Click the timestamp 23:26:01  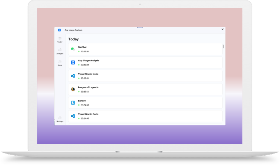click(x=85, y=78)
